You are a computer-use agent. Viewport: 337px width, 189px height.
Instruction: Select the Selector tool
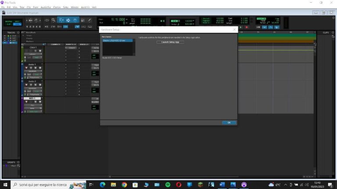click(x=68, y=21)
